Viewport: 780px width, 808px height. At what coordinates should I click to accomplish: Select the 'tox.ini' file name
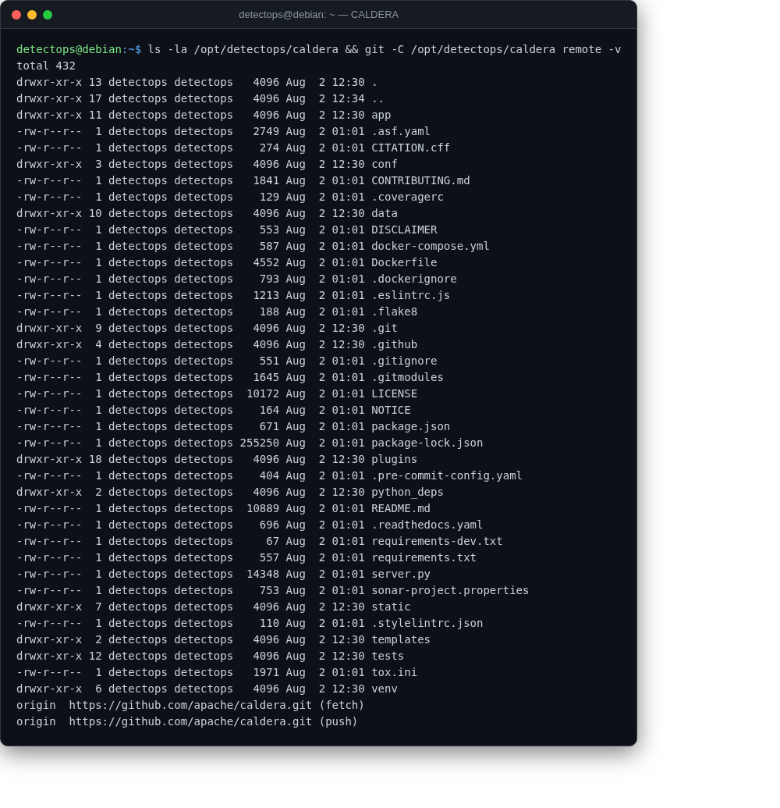tap(395, 672)
